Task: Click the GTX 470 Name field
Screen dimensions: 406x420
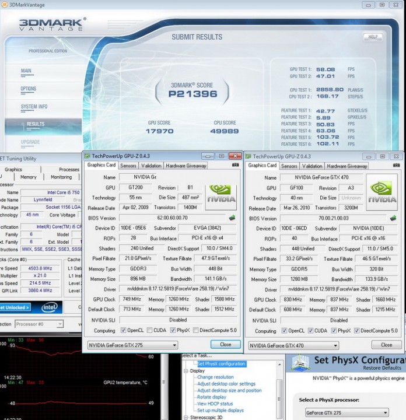Action: pos(321,177)
